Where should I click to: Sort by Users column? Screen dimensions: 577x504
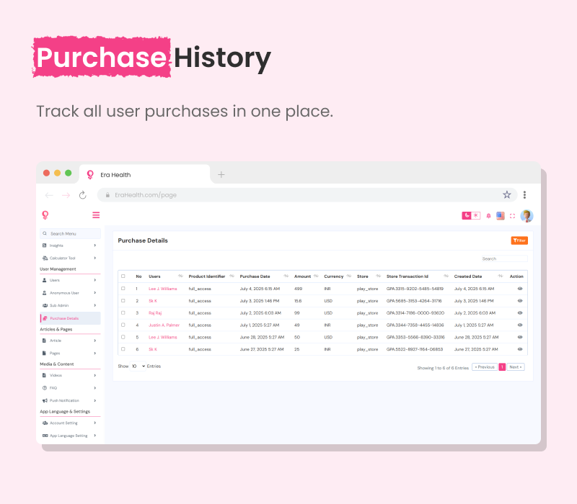point(180,276)
